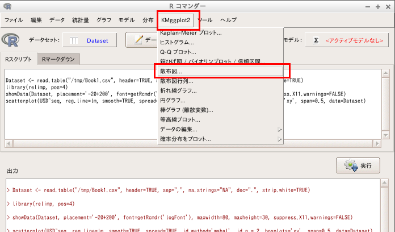Click the 実行 submit button

click(x=358, y=165)
